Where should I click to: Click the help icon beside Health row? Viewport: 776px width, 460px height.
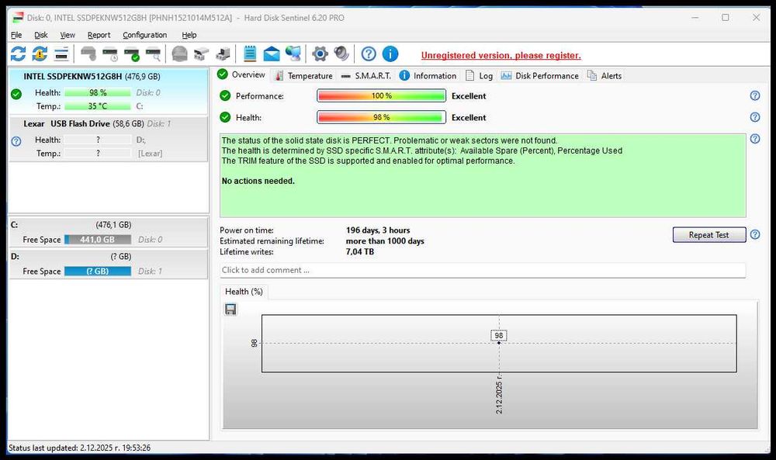[x=755, y=117]
